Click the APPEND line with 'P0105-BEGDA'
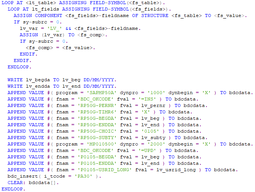Viewport: 255px width, 192px height. 104,157
